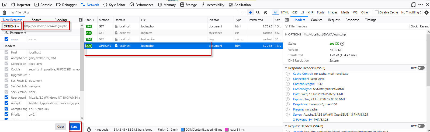Switch to the Search sidebar tab

[37, 20]
